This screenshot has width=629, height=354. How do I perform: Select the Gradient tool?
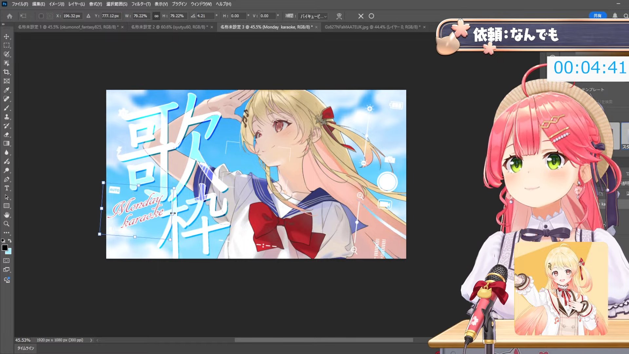pyautogui.click(x=7, y=143)
